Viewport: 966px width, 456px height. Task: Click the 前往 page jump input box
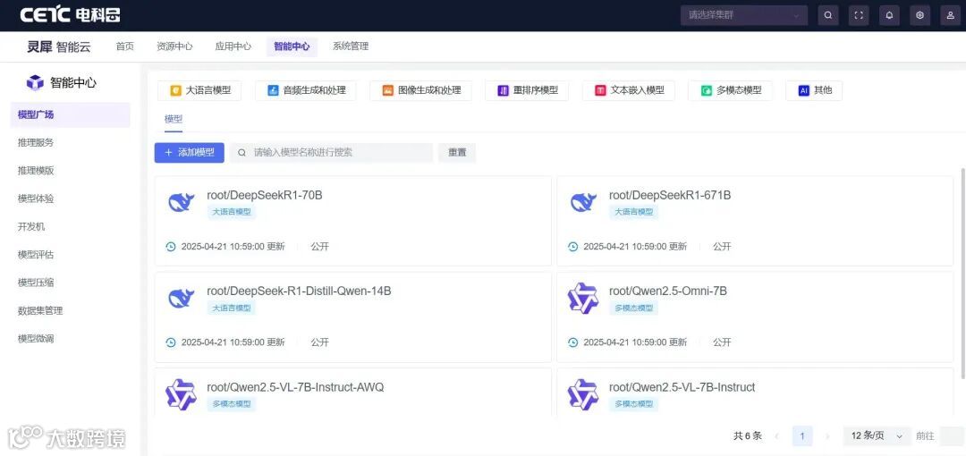[953, 435]
